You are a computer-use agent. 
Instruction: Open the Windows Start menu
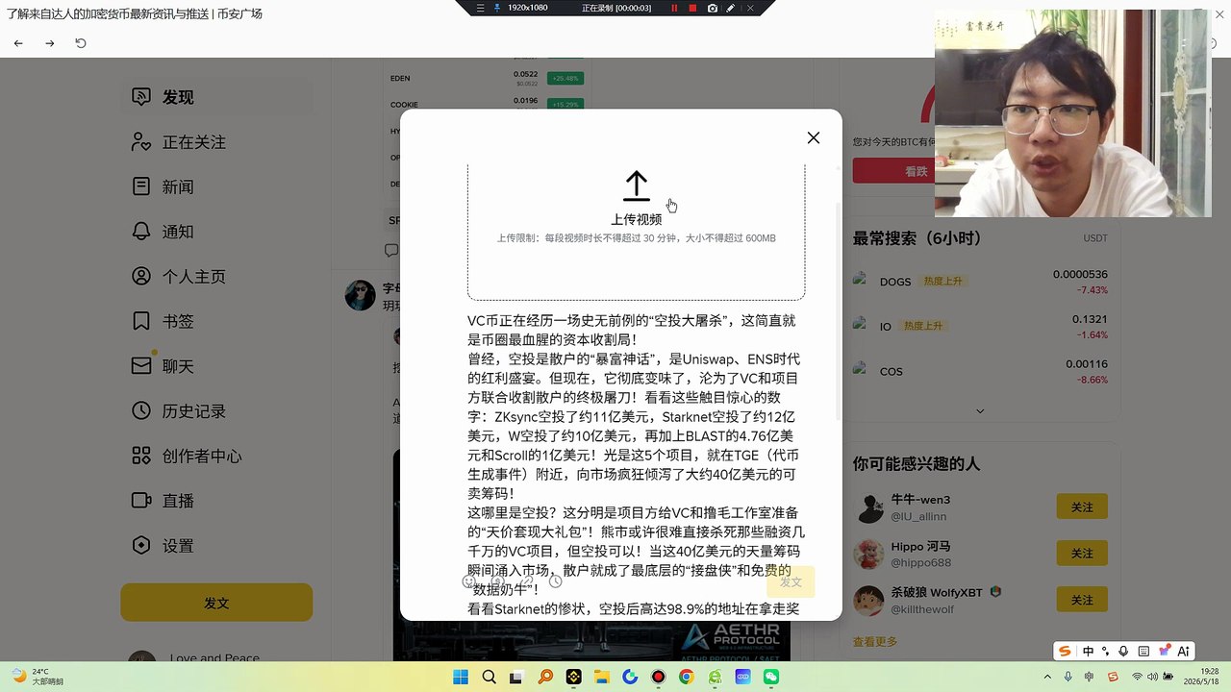[x=460, y=677]
